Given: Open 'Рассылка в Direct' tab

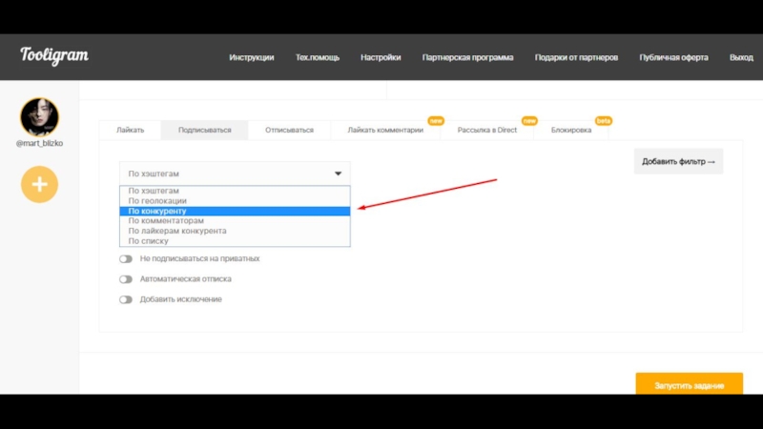Looking at the screenshot, I should [486, 130].
